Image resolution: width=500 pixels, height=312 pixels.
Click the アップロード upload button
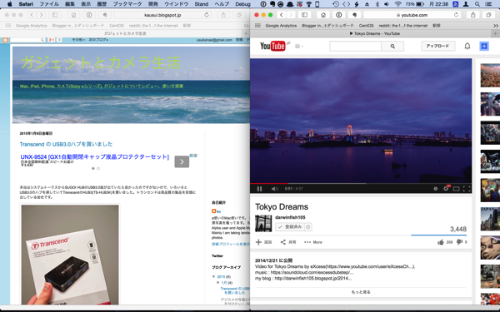(437, 46)
